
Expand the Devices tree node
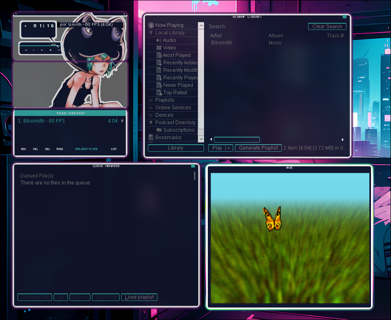(x=151, y=115)
